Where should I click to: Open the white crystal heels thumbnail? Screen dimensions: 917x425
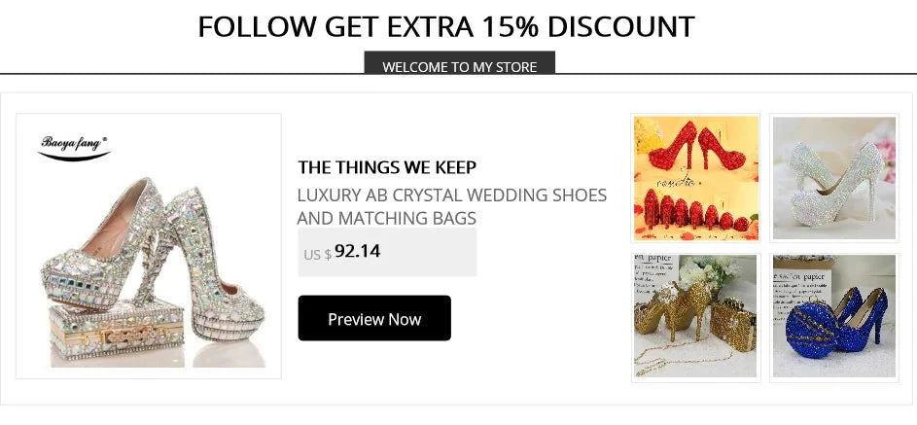pyautogui.click(x=833, y=177)
